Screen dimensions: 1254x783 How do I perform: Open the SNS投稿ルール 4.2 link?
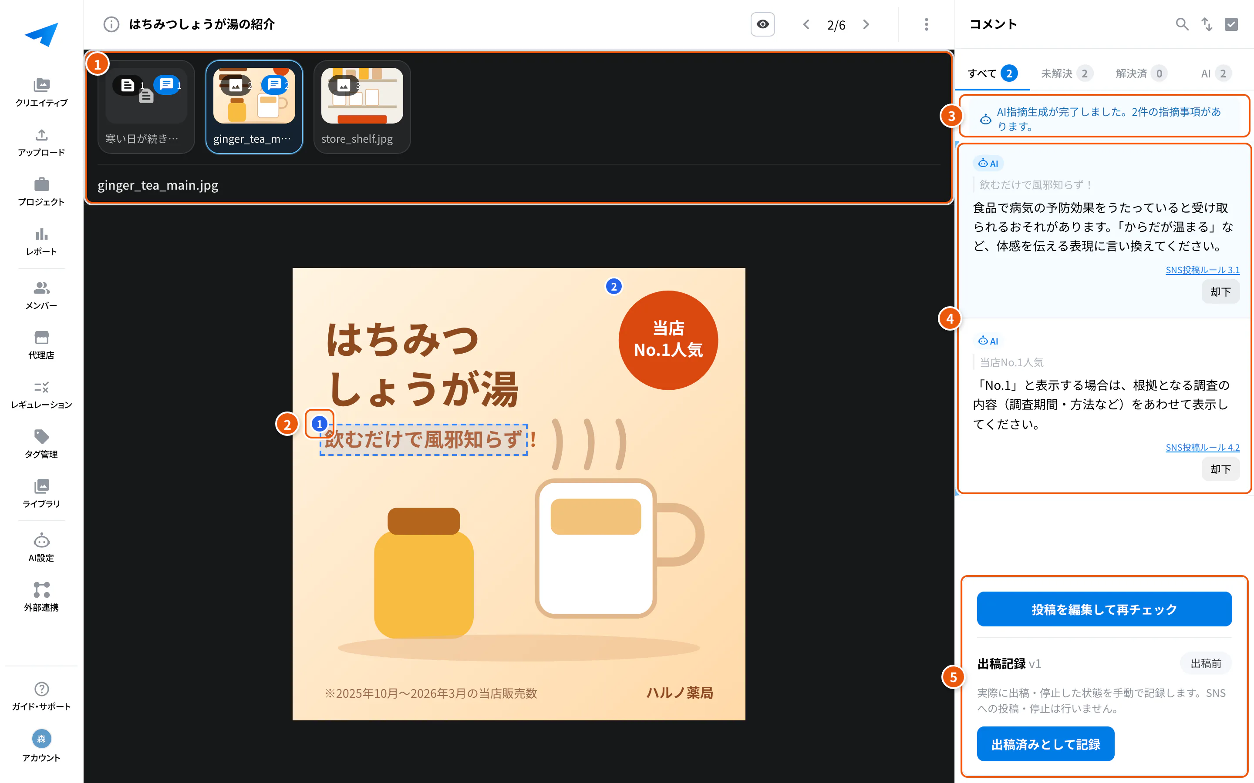click(x=1202, y=448)
